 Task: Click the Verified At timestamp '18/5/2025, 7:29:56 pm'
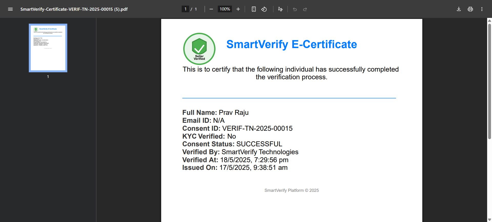254,160
